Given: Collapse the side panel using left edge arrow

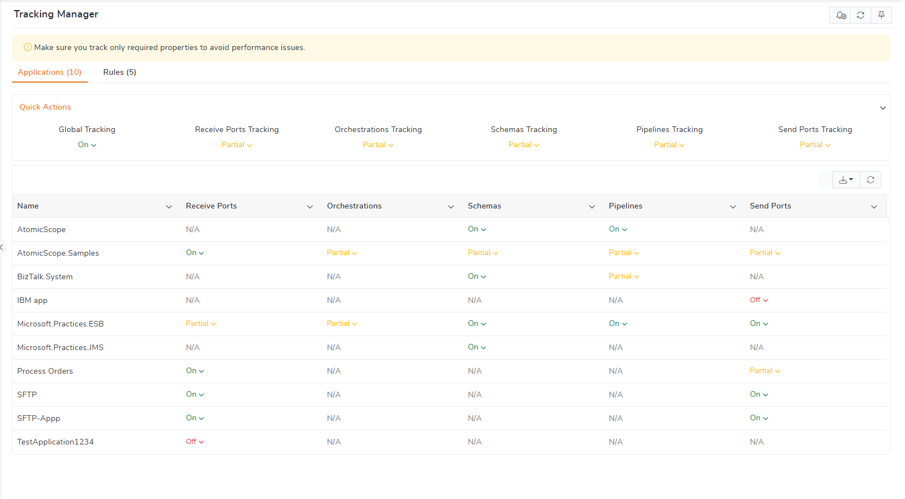Looking at the screenshot, I should pos(2,247).
